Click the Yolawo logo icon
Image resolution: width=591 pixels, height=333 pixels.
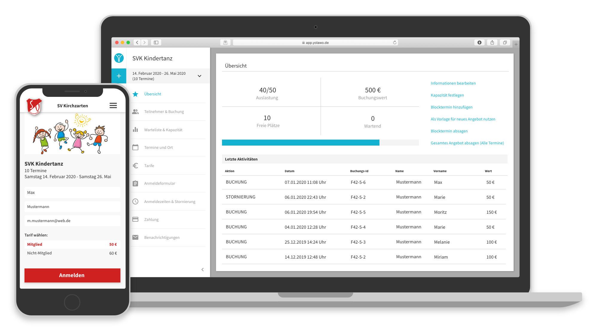[119, 58]
